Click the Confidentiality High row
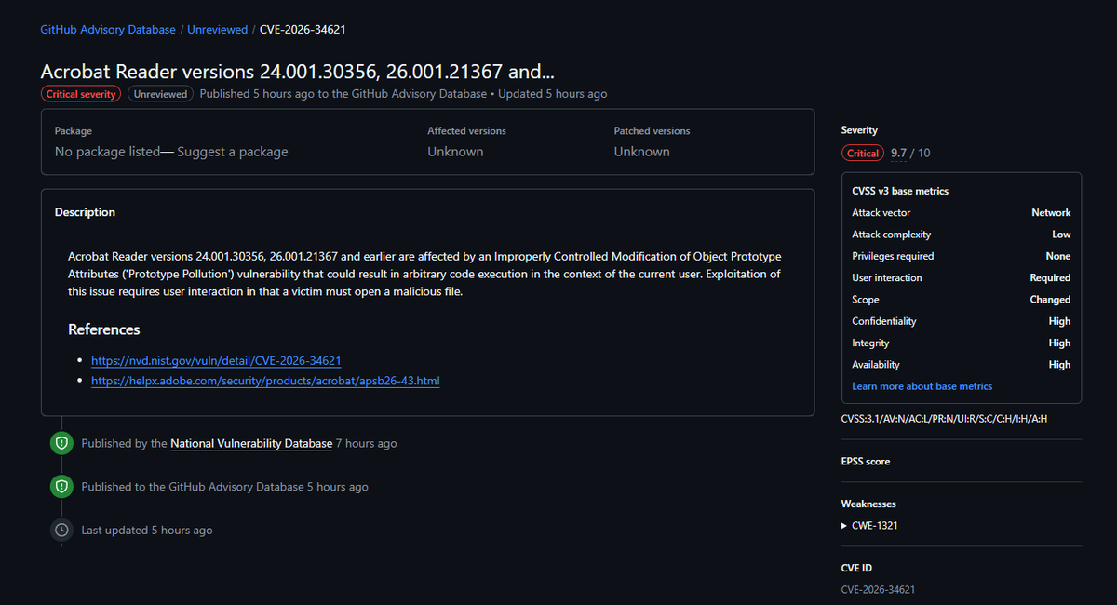The height and width of the screenshot is (605, 1117). pos(962,321)
